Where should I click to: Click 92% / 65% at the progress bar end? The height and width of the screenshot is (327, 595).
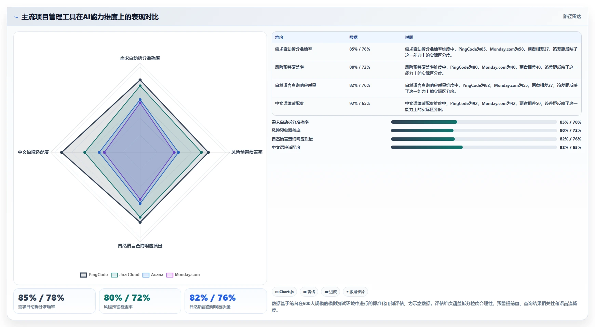click(570, 148)
